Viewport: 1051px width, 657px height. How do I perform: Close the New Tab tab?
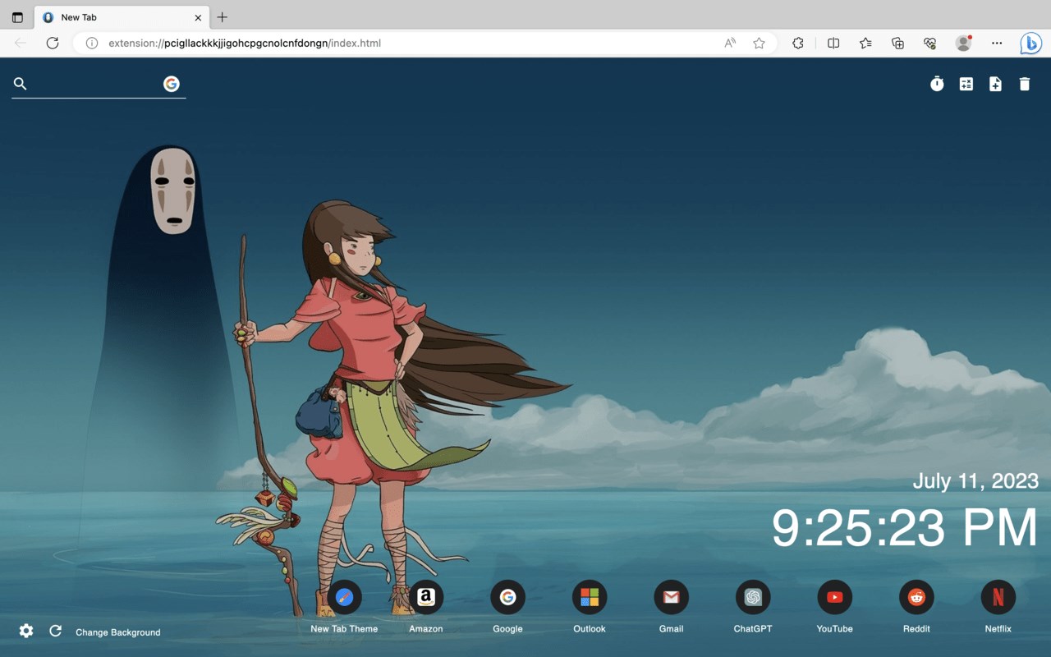point(198,17)
